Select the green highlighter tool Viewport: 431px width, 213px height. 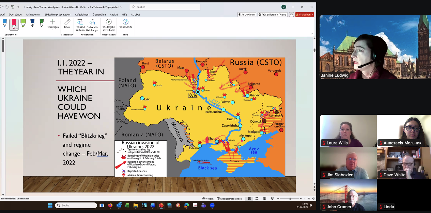click(23, 23)
